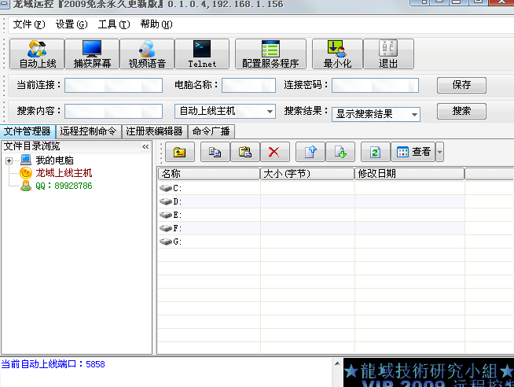Viewport: 514px width, 387px height.
Task: Select the C: drive row
Action: tap(310, 188)
